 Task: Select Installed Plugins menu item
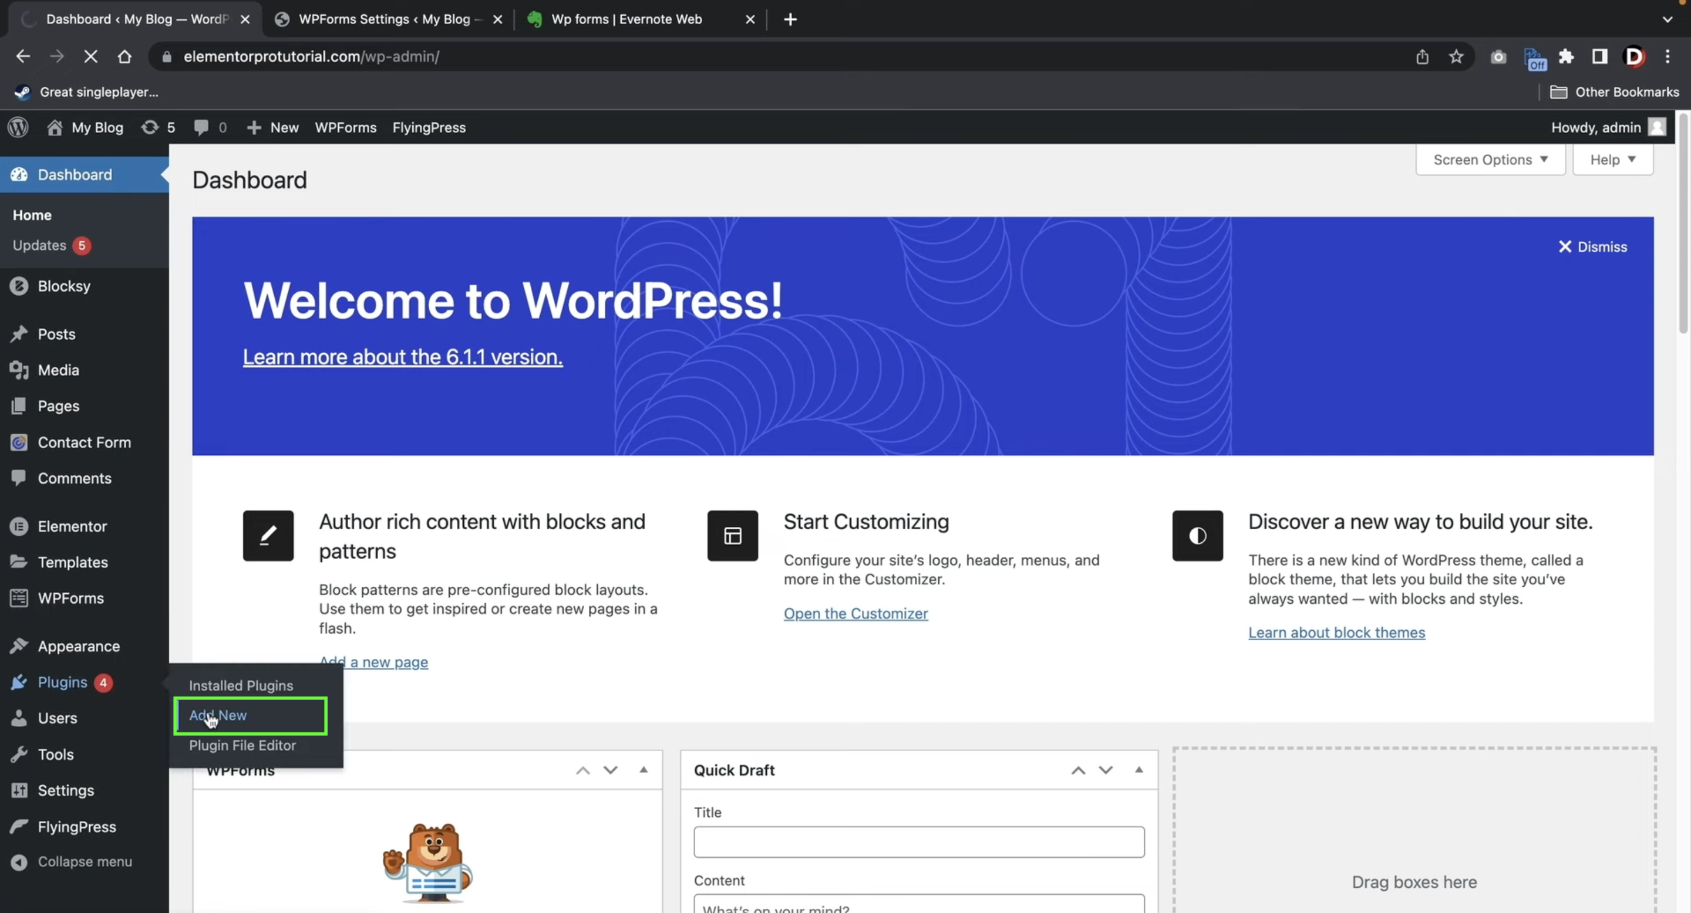click(242, 685)
